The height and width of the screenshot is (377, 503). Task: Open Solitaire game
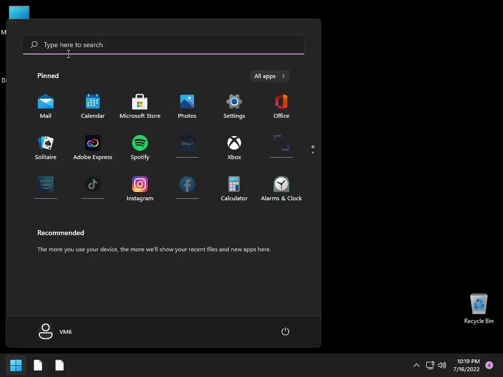(46, 148)
